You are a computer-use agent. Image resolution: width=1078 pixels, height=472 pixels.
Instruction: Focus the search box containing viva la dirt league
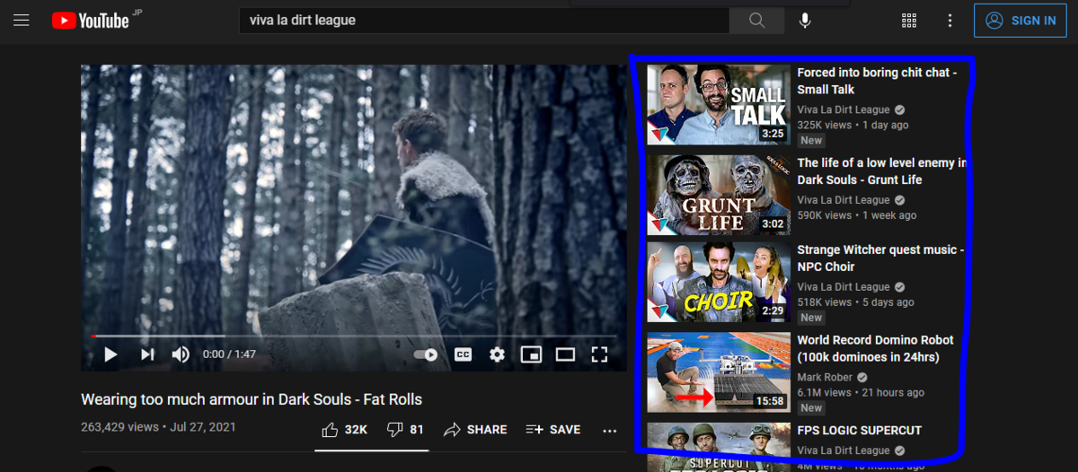485,20
